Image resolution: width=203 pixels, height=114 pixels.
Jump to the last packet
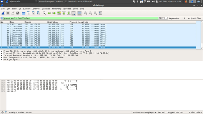[69, 13]
